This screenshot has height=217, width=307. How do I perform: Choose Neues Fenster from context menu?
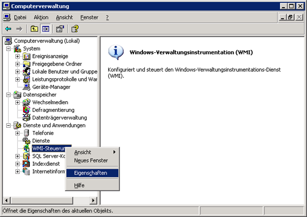tap(92, 161)
